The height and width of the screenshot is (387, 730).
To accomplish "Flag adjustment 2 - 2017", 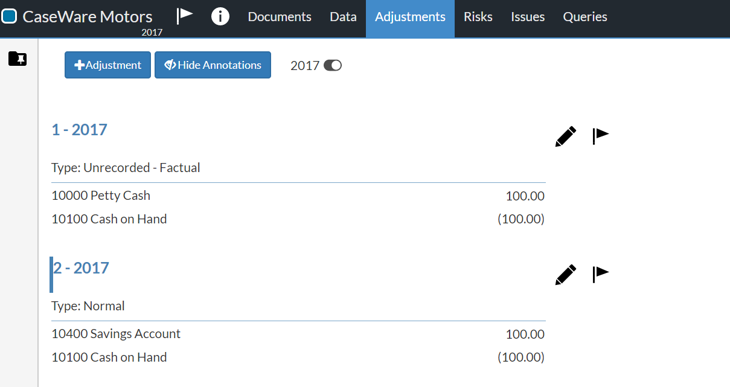I will (x=600, y=273).
